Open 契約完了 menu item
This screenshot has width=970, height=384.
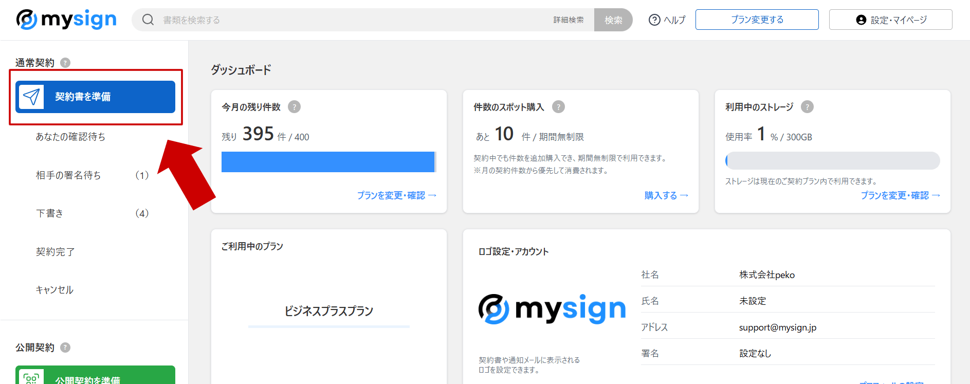(x=55, y=252)
